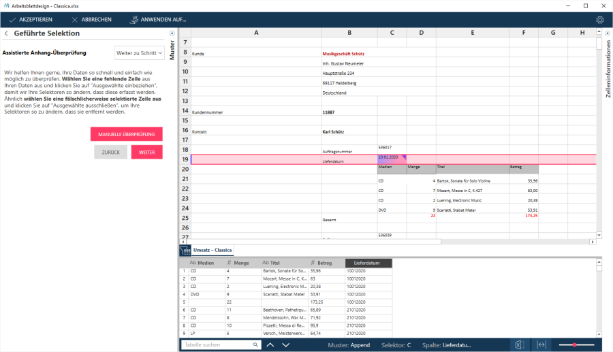Go back with the Geführte Selektion arrow
This screenshot has height=352, width=613.
coord(6,33)
